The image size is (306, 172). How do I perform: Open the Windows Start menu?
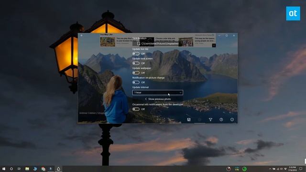4,169
